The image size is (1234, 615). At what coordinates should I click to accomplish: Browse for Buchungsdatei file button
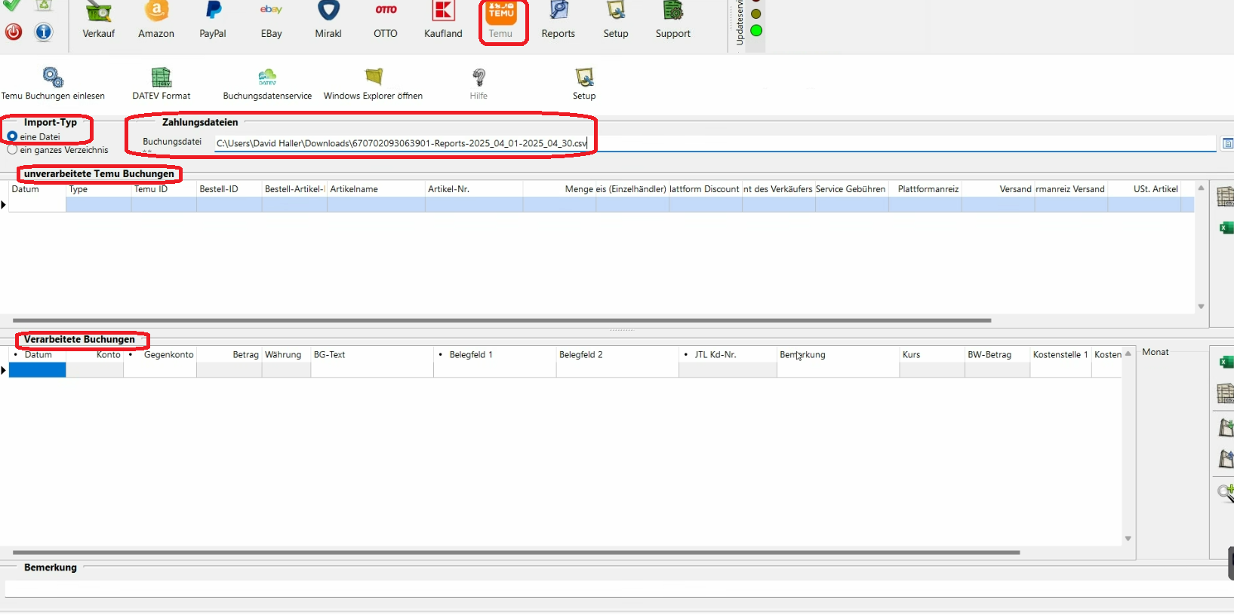[x=1227, y=143]
